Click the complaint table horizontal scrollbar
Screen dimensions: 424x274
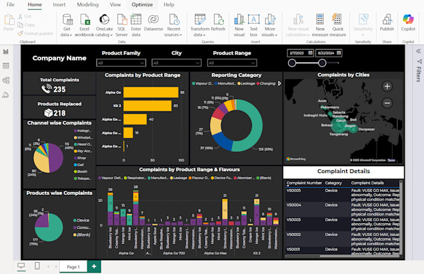click(303, 256)
